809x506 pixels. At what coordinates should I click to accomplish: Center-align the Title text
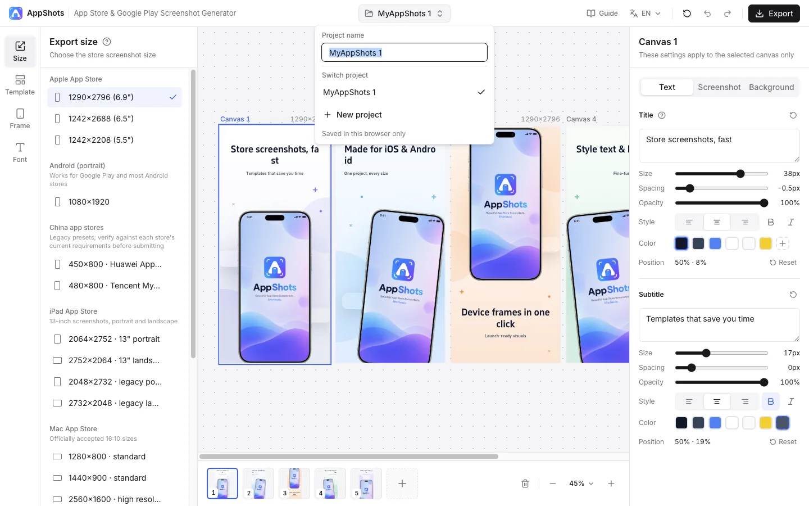[x=717, y=222]
